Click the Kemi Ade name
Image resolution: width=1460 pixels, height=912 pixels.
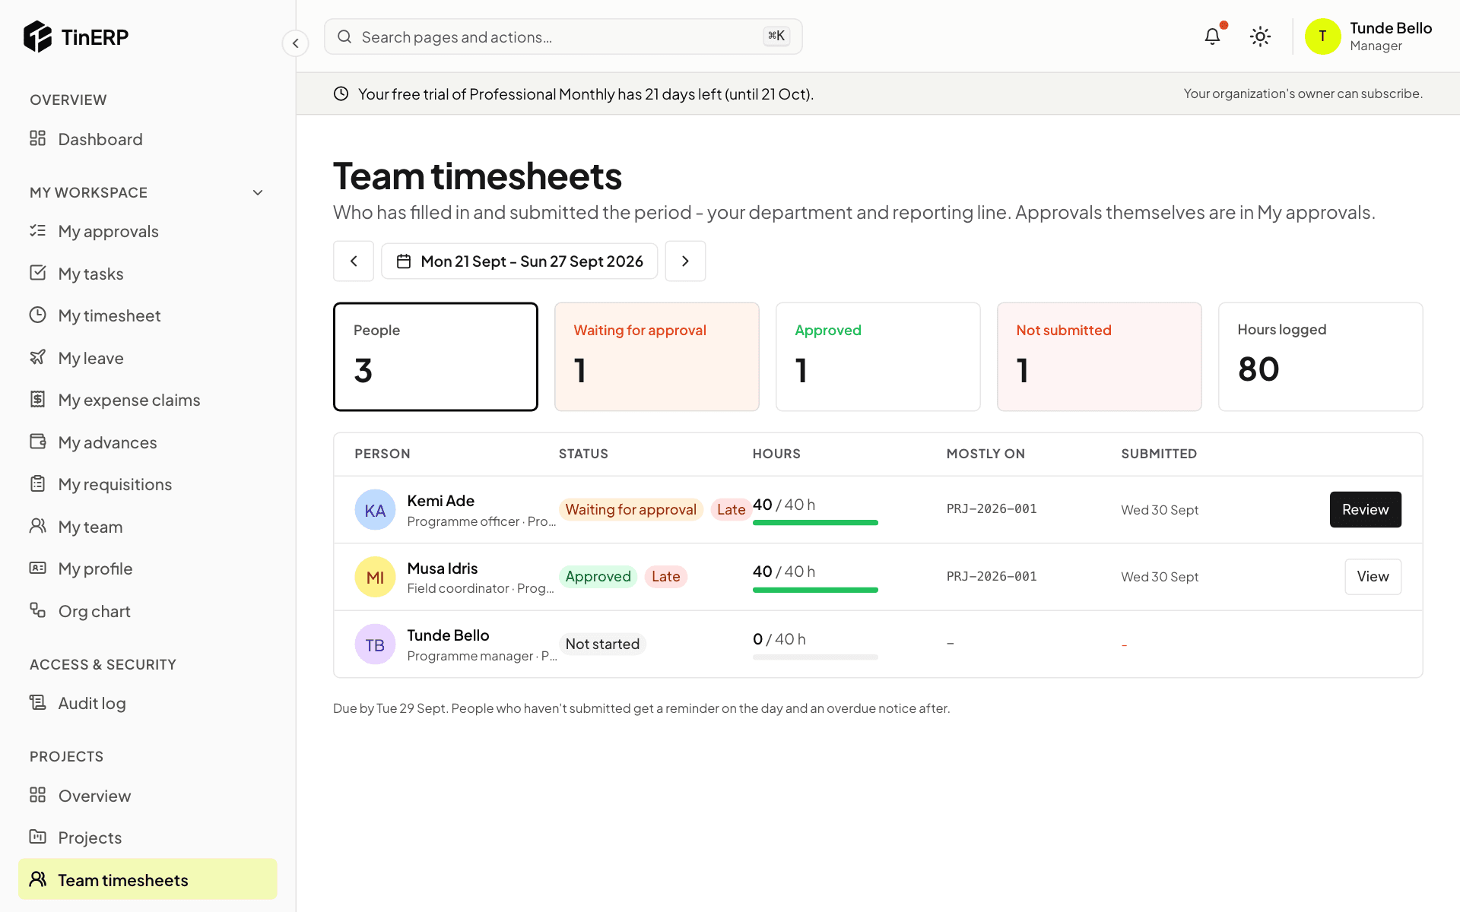click(x=440, y=501)
